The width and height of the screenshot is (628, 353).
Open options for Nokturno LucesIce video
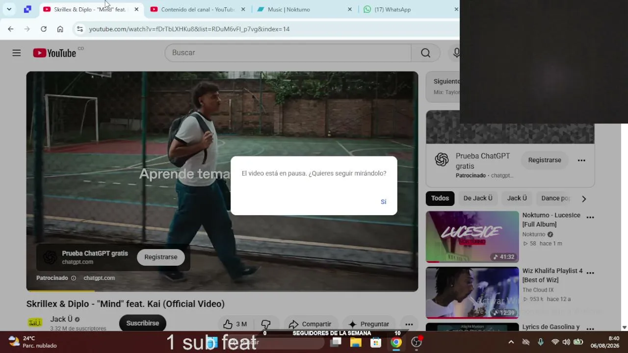pyautogui.click(x=590, y=217)
